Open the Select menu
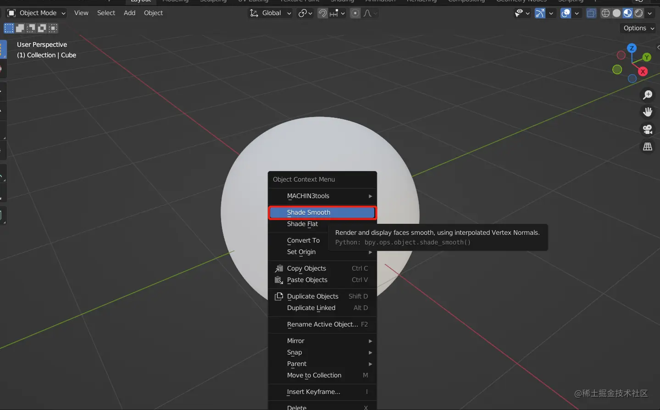Viewport: 660px width, 410px height. pos(106,13)
